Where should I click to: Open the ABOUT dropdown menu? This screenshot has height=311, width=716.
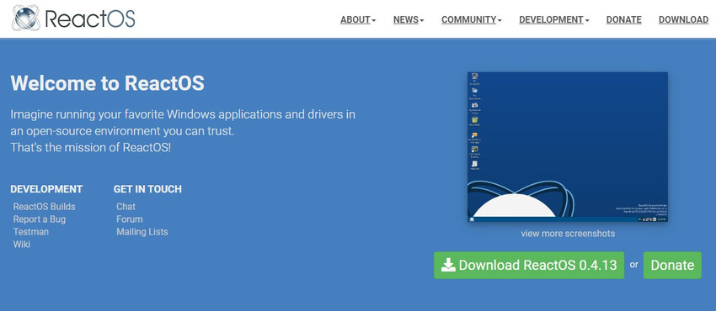coord(358,19)
